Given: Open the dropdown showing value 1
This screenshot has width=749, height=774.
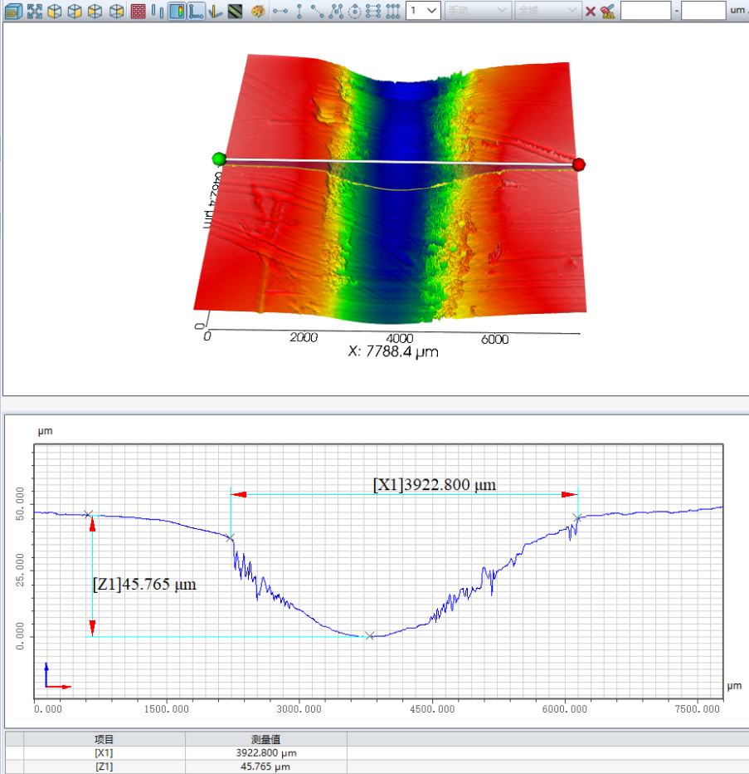Looking at the screenshot, I should click(x=423, y=11).
